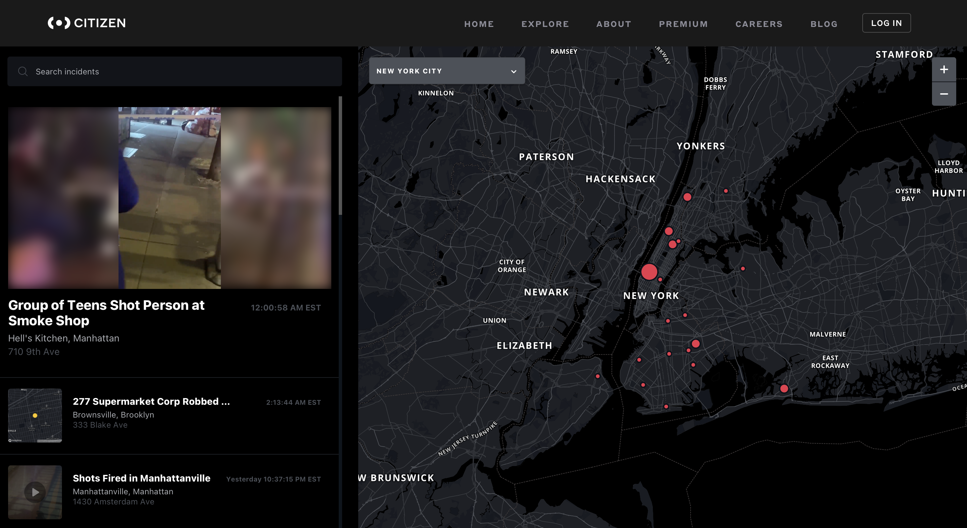Click in the Search incidents field
967x528 pixels.
tap(174, 71)
